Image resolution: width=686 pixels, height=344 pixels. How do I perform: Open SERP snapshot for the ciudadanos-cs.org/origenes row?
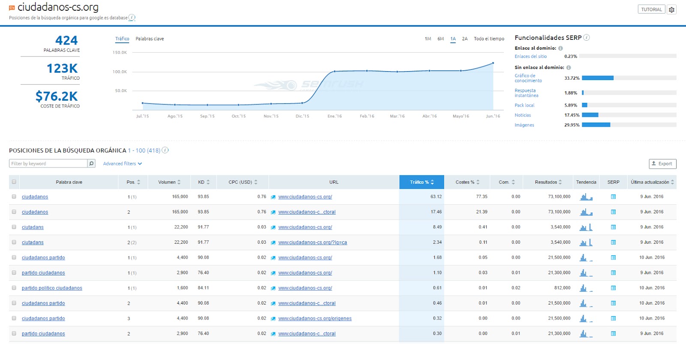[x=613, y=318]
